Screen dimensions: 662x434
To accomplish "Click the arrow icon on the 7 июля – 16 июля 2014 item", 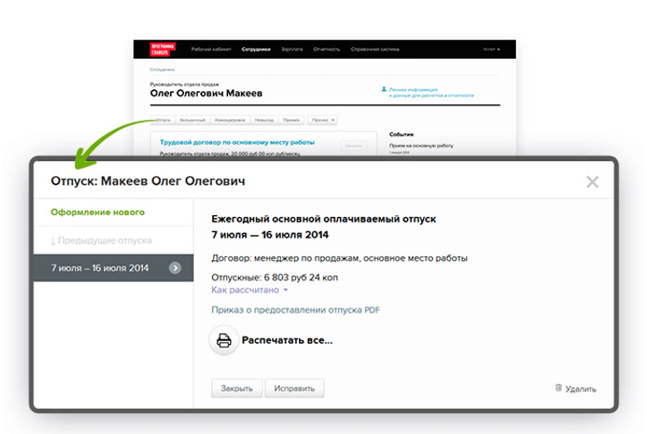I will [x=175, y=267].
